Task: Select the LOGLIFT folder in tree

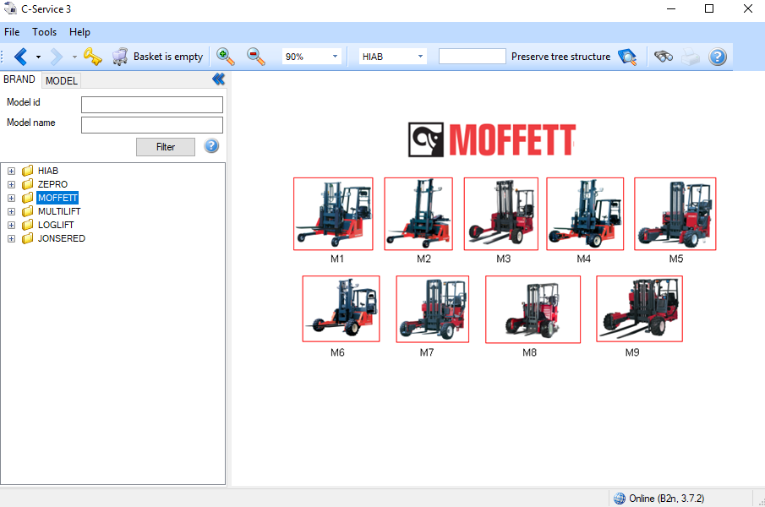Action: pyautogui.click(x=56, y=225)
